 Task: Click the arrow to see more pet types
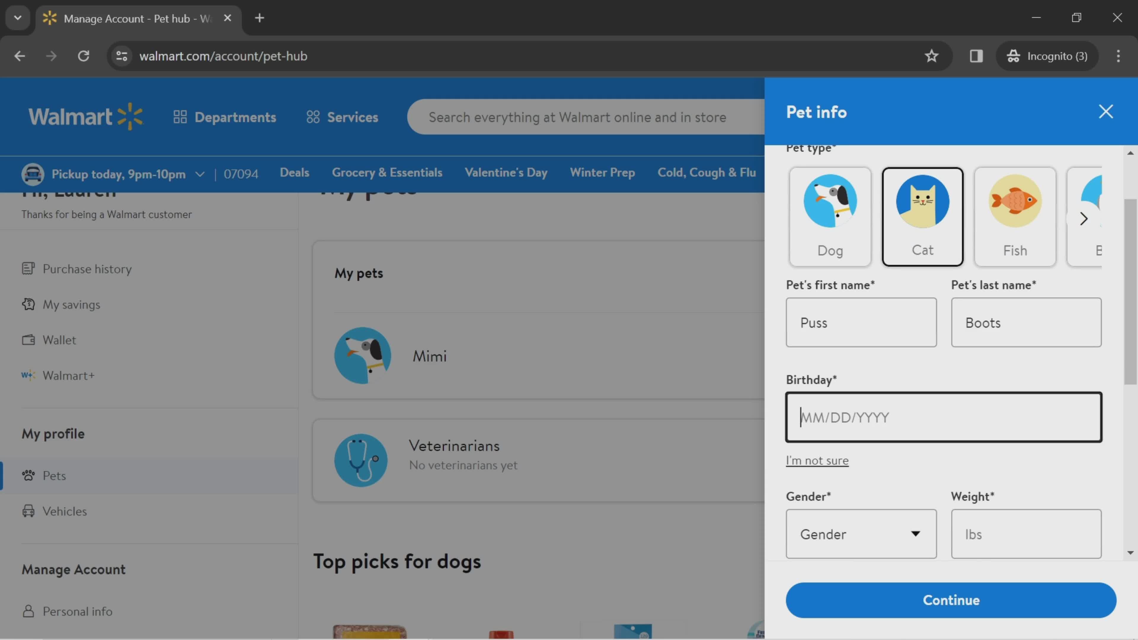(x=1083, y=218)
